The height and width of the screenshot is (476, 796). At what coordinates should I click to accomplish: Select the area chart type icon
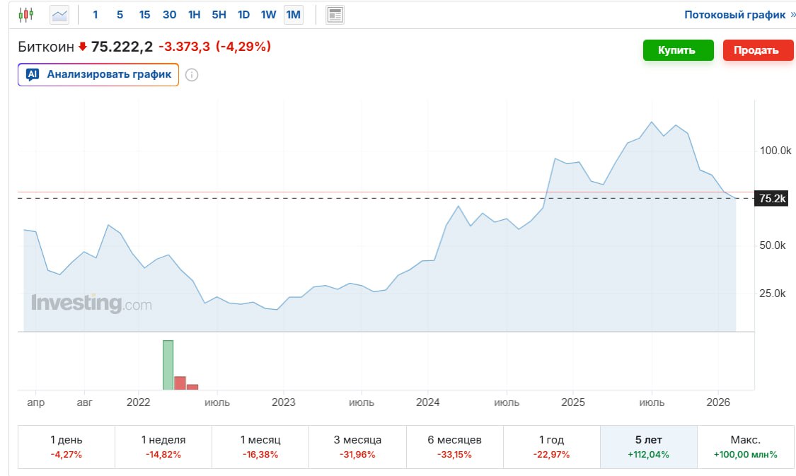pyautogui.click(x=59, y=14)
